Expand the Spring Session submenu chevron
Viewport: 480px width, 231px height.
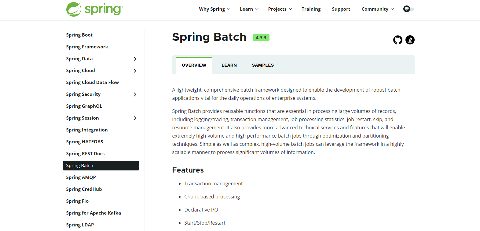[x=135, y=118]
